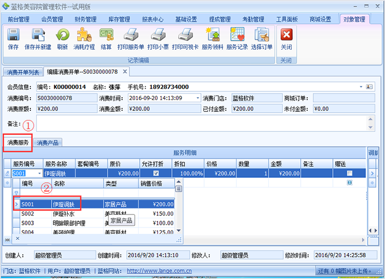Click the 保存并新建 icon
The width and height of the screenshot is (385, 279).
38,34
